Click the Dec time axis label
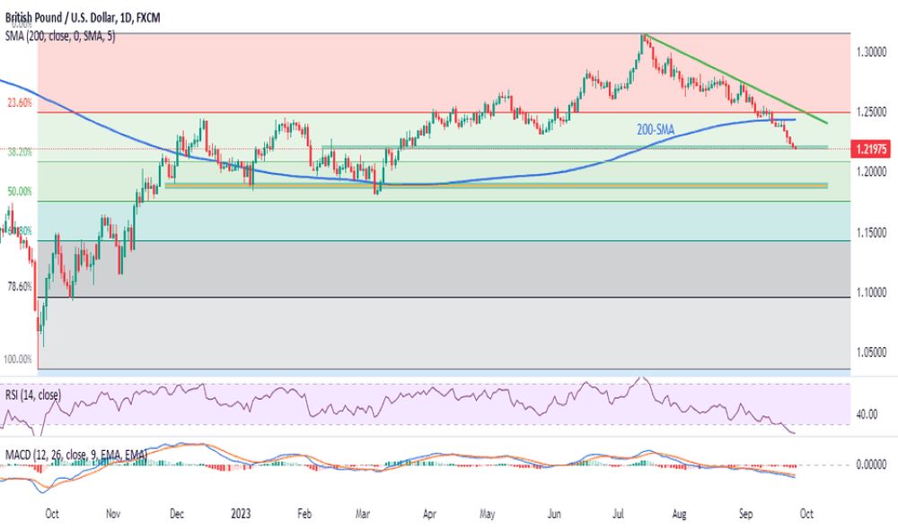 [177, 514]
